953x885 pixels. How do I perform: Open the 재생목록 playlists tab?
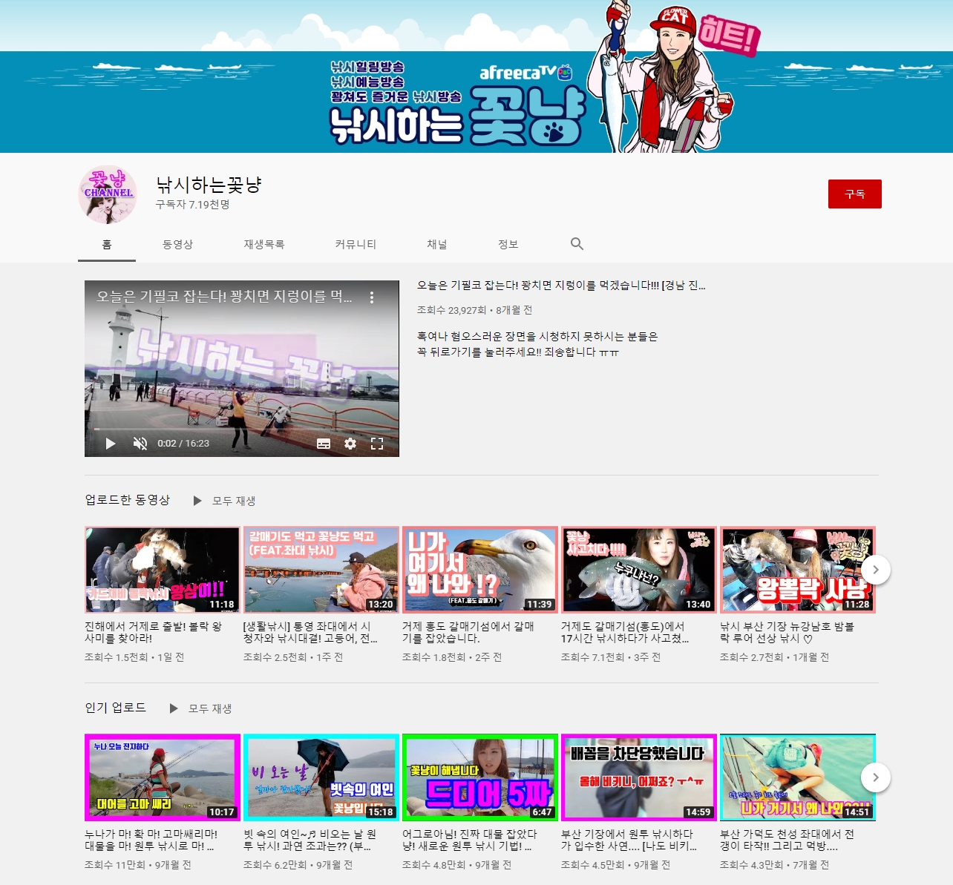pyautogui.click(x=264, y=244)
